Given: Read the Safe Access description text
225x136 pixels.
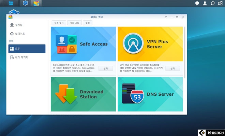Looking at the screenshot, I should [x=74, y=68].
